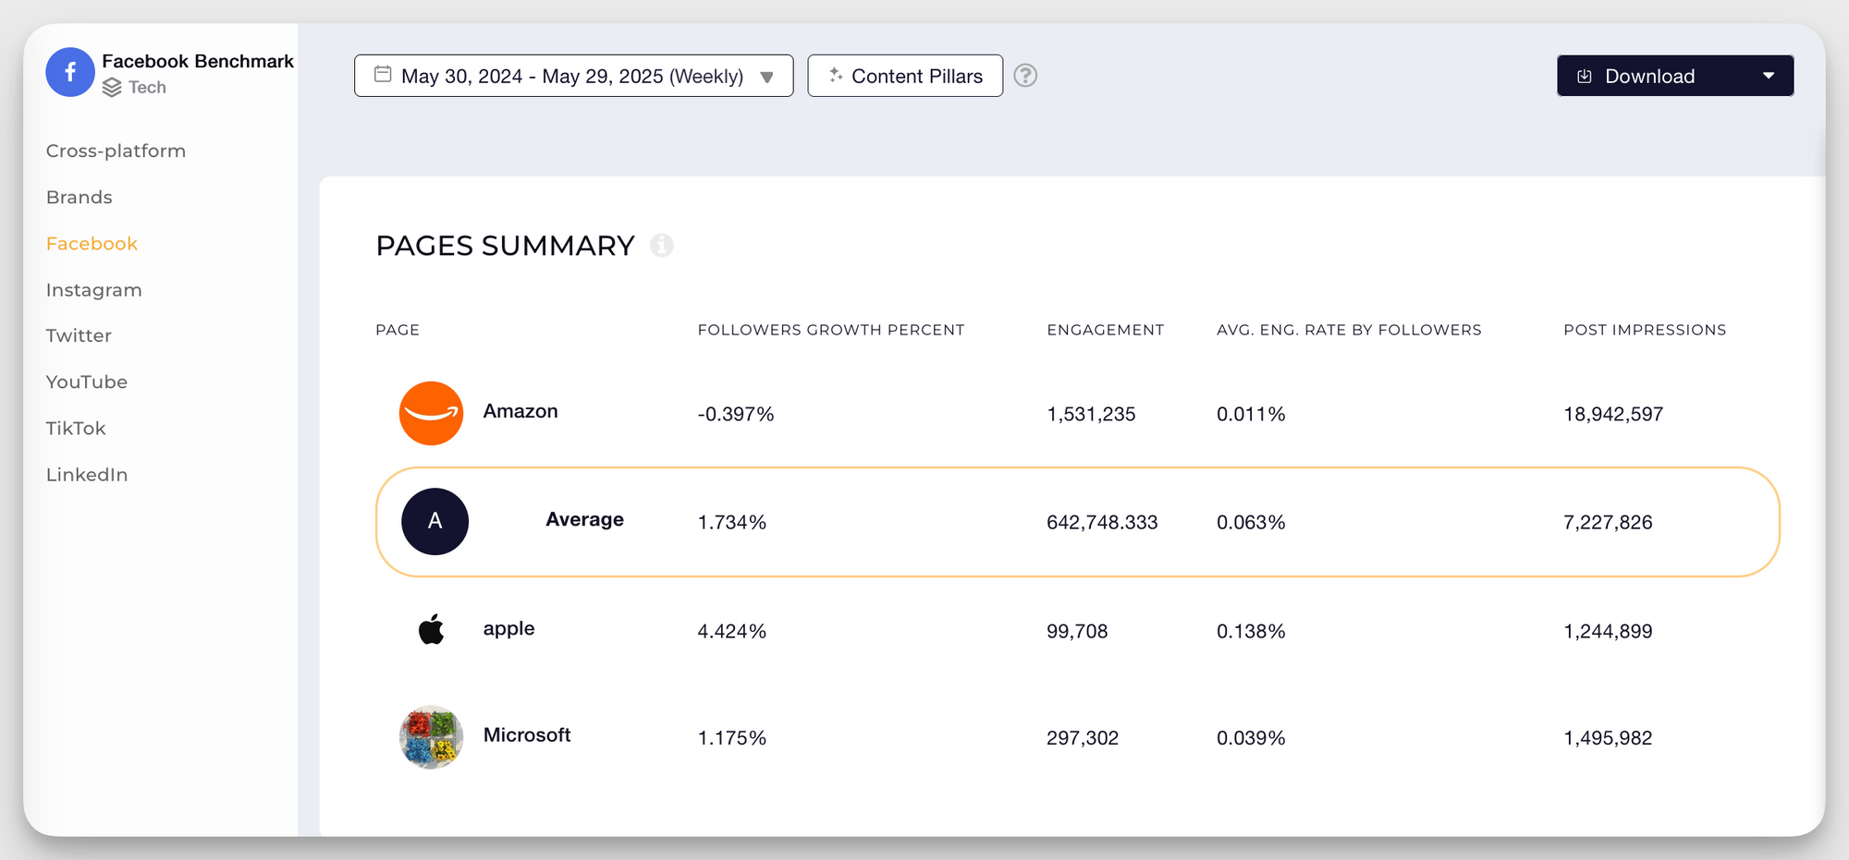Click the Download button

(x=1675, y=76)
